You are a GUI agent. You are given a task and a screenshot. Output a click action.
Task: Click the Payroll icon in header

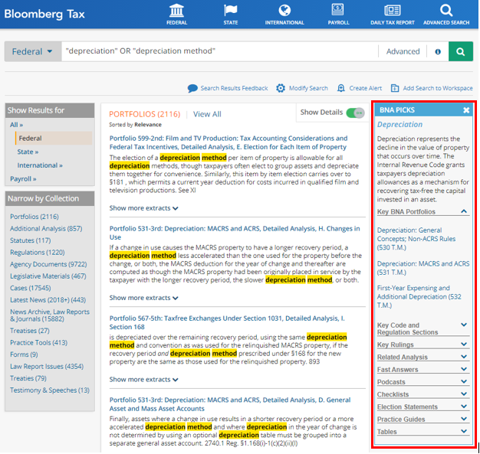point(339,11)
